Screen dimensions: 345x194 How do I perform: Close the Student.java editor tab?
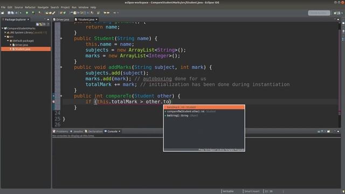click(96, 19)
